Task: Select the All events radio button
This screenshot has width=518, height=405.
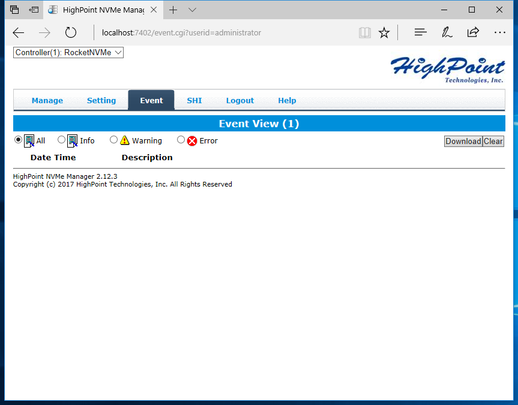Action: [18, 140]
